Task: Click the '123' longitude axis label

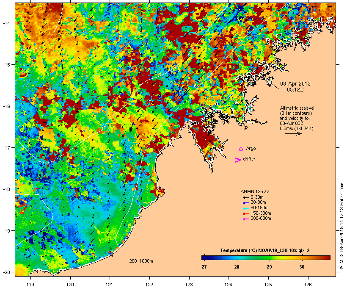Action: [189, 285]
